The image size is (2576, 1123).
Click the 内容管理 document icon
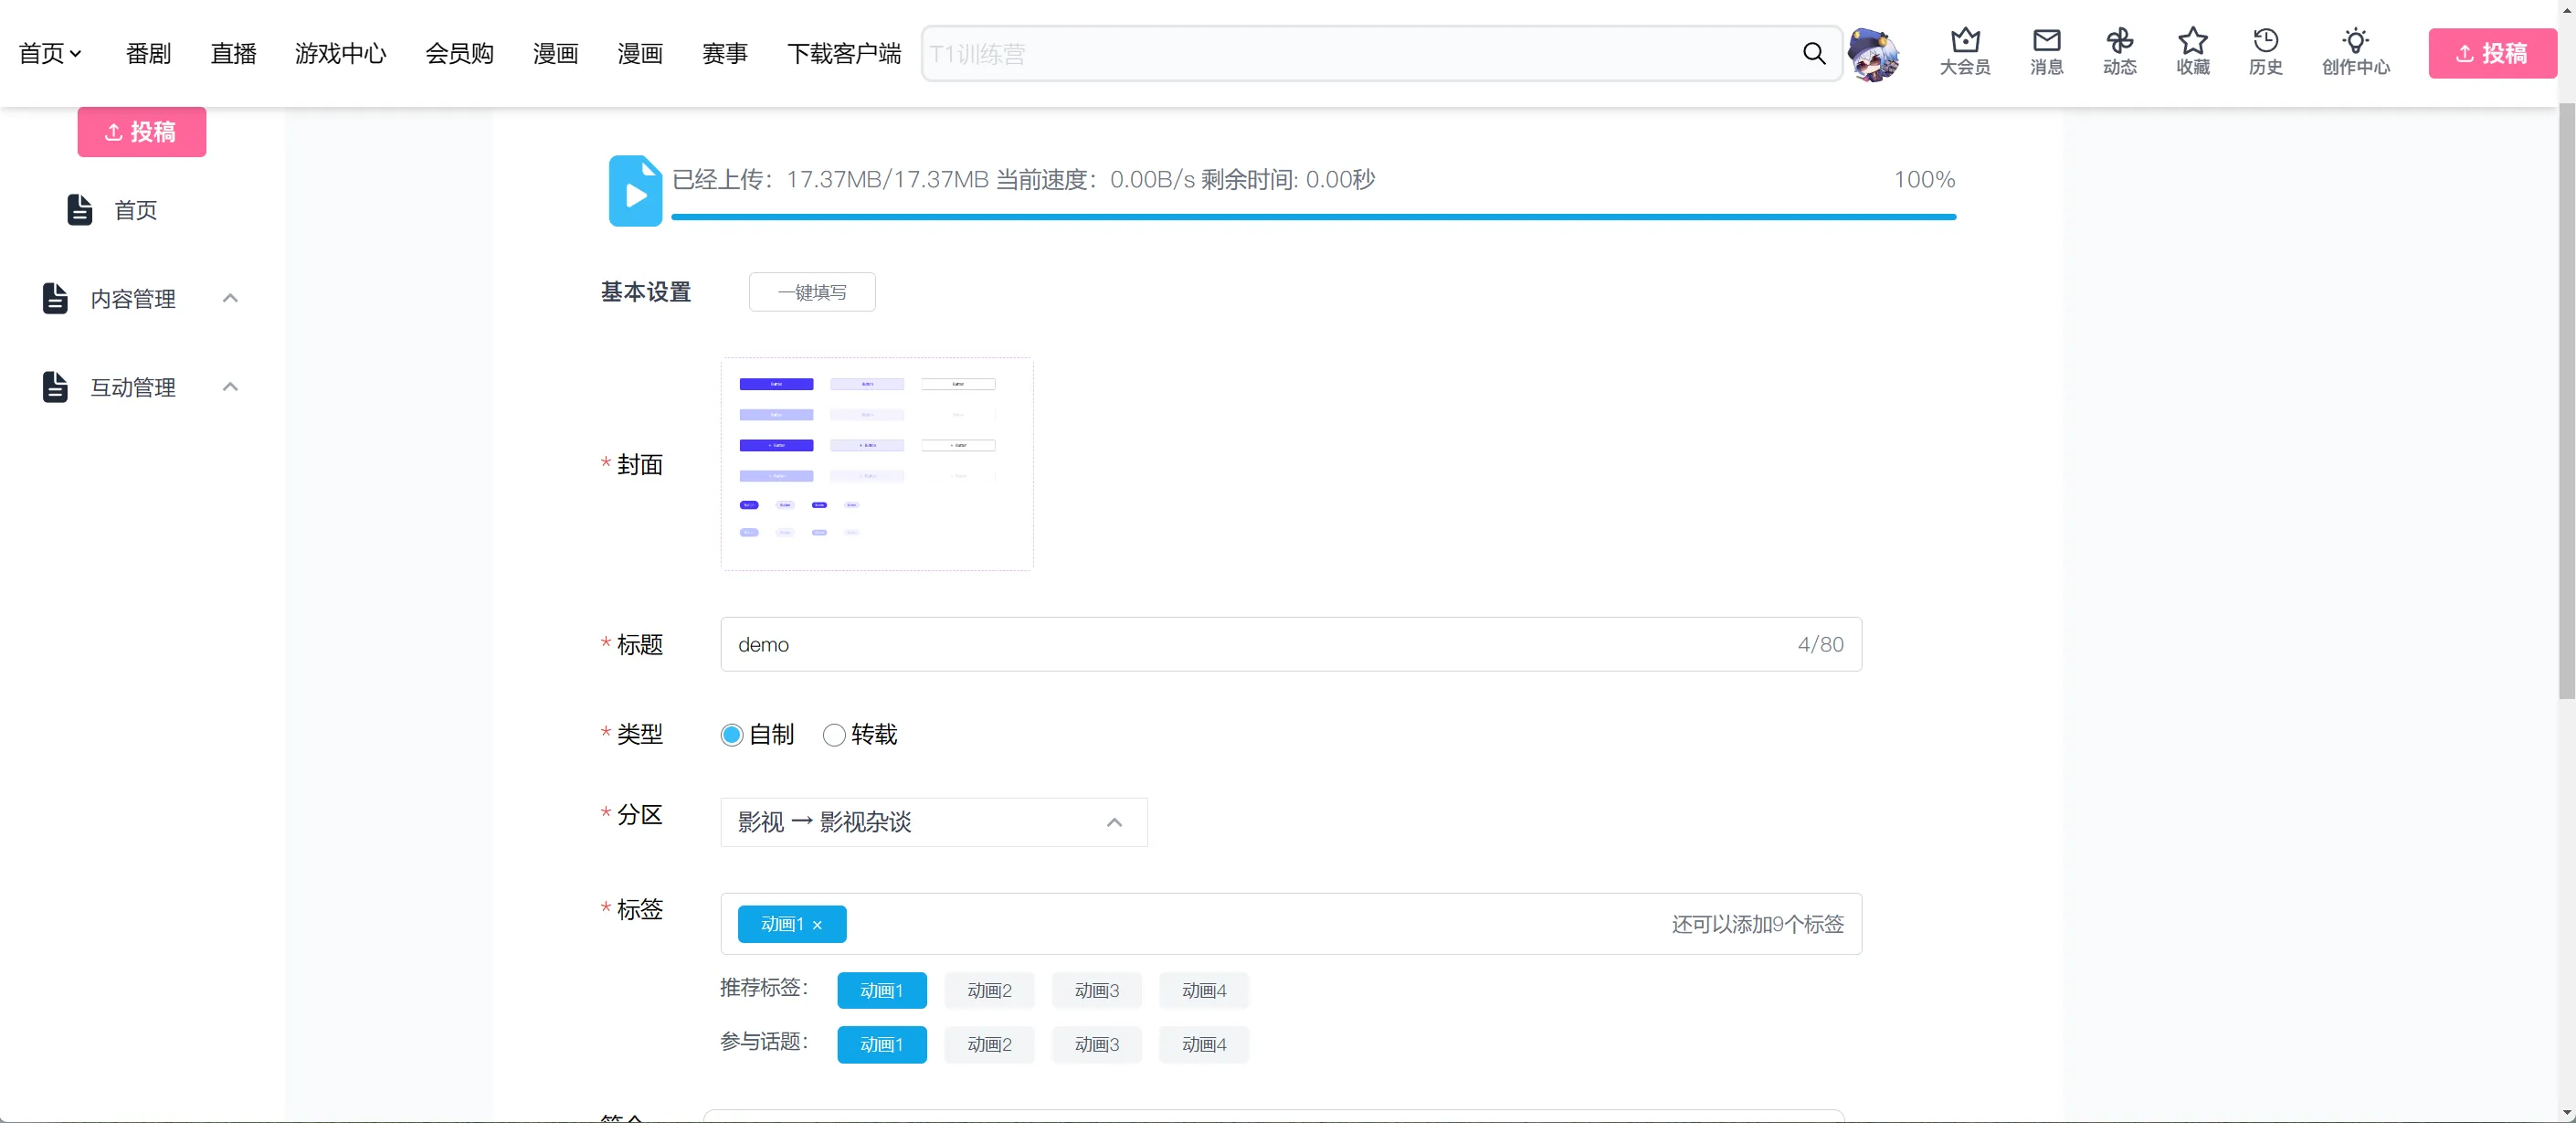point(55,298)
